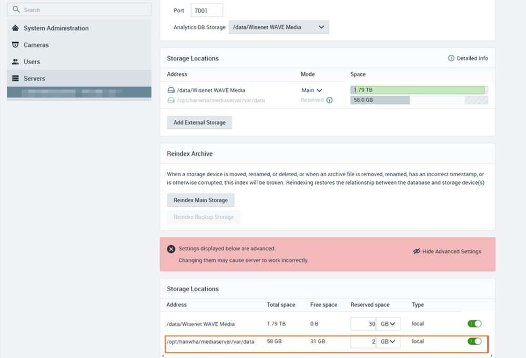This screenshot has height=358, width=526.
Task: Click the search magnifier icon
Action: (16, 9)
